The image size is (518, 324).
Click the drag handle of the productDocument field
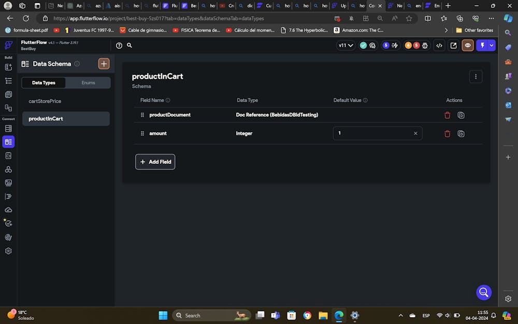tap(142, 115)
